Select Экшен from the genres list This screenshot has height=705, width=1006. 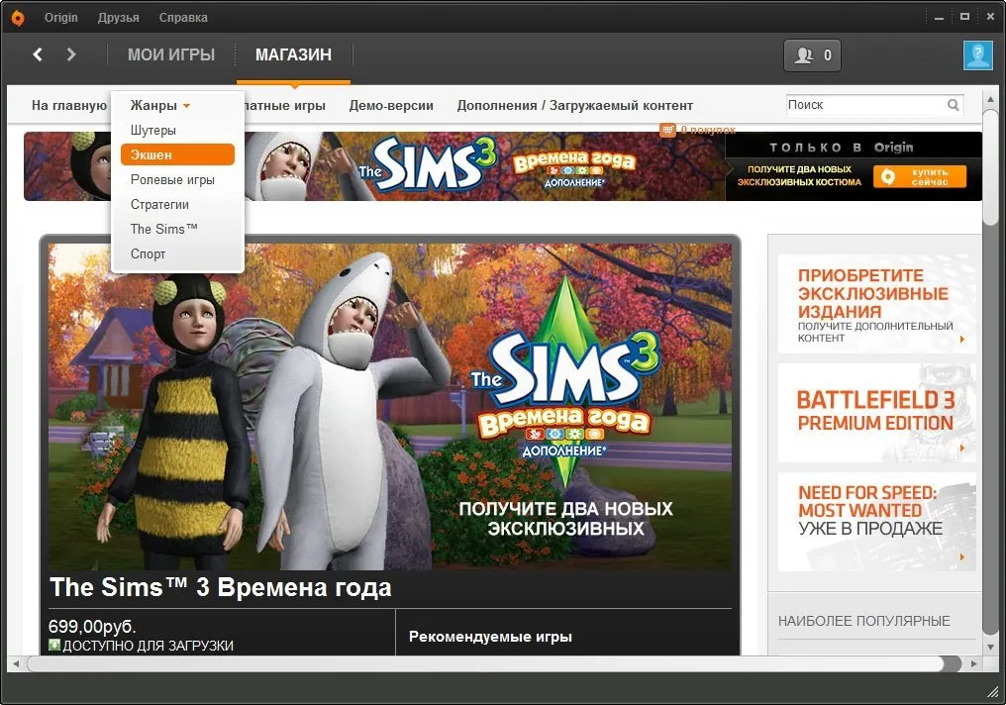tap(177, 154)
